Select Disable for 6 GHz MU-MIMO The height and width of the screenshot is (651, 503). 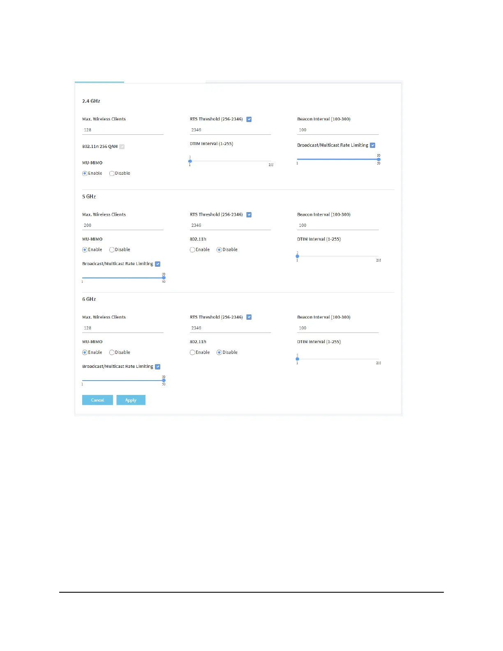click(x=112, y=353)
